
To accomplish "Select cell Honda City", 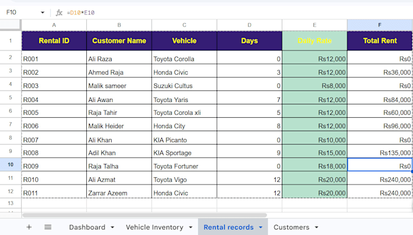I will (184, 124).
